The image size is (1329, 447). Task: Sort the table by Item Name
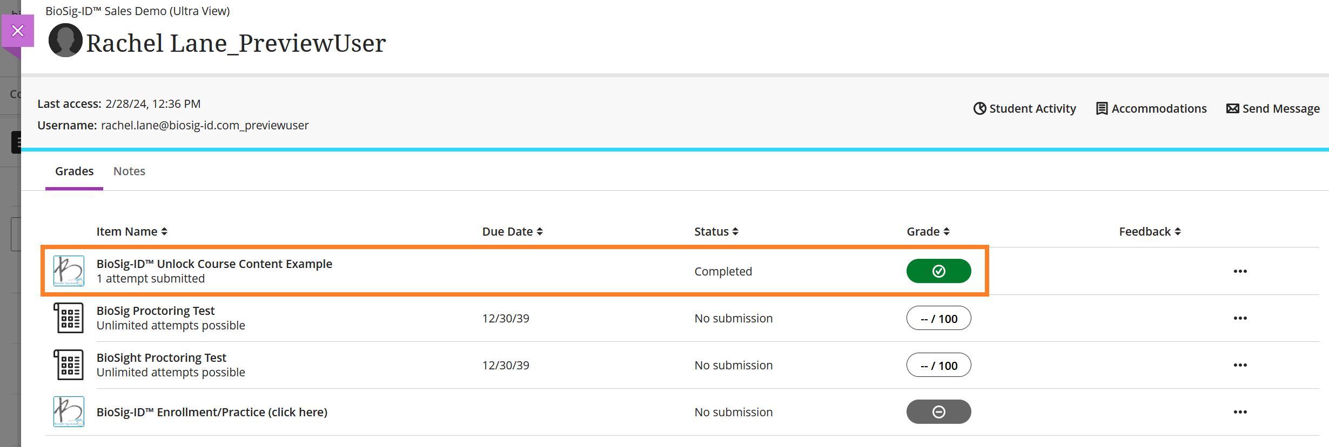132,231
